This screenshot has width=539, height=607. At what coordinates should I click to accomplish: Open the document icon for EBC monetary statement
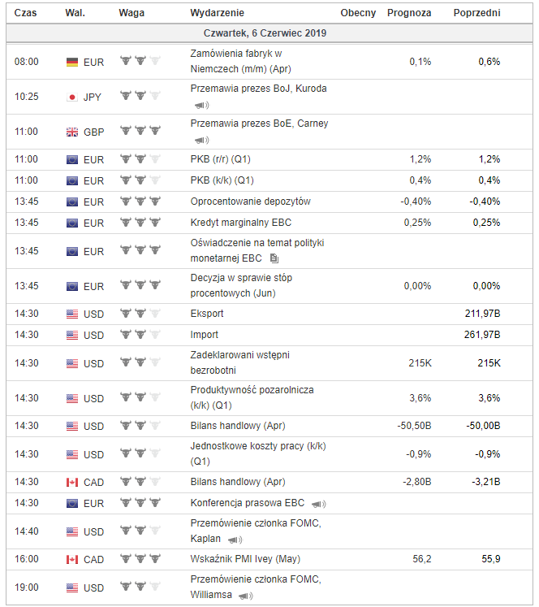274,258
